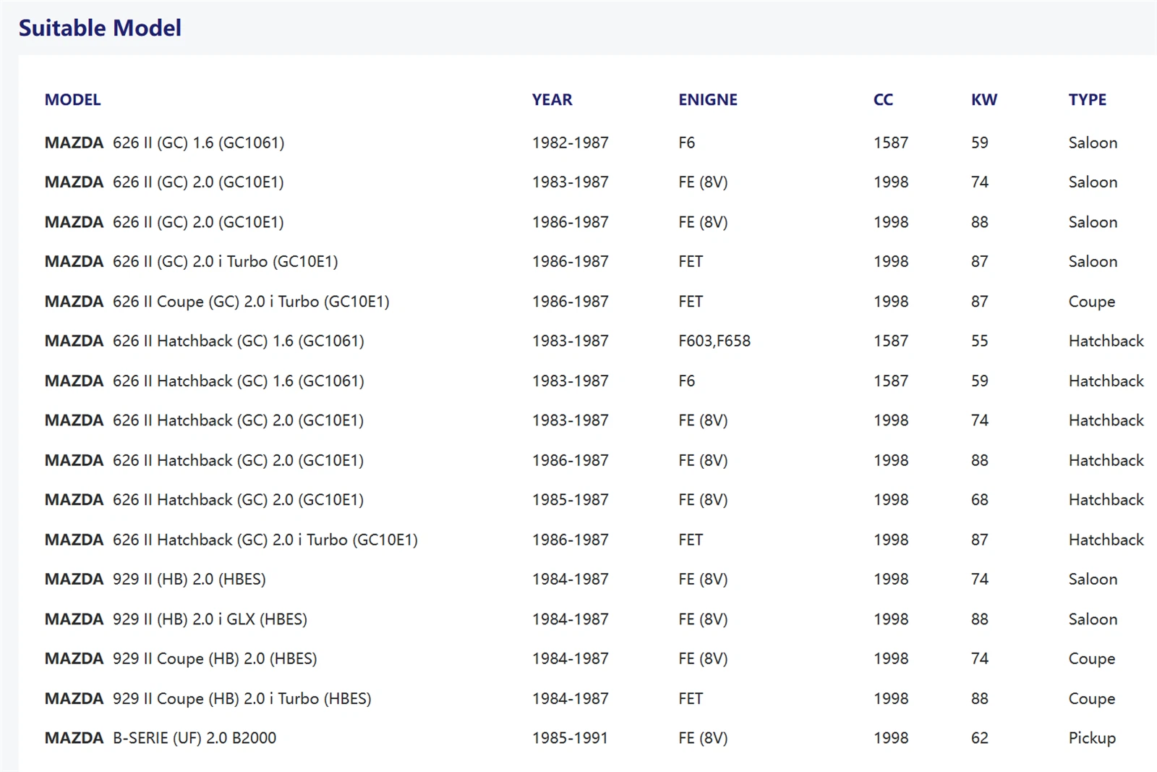Click Coupe type in 929 II Turbo row
Image resolution: width=1157 pixels, height=772 pixels.
(1092, 699)
